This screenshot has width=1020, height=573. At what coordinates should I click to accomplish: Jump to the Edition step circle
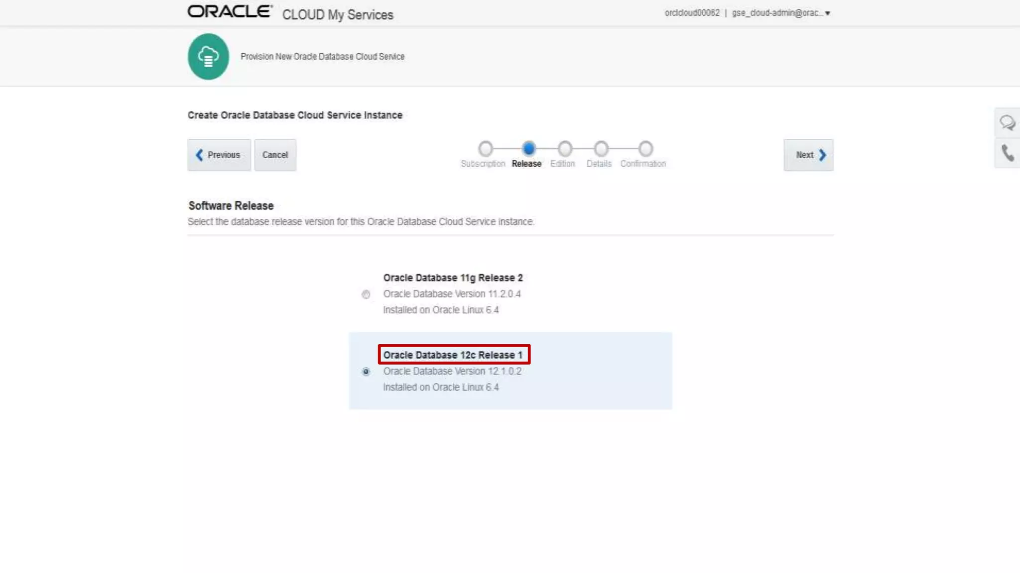(565, 149)
